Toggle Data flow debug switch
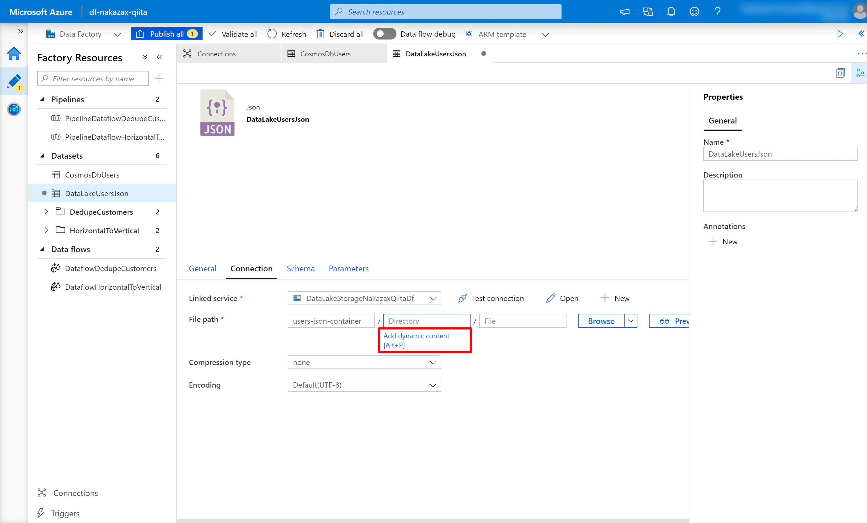This screenshot has width=867, height=523. pyautogui.click(x=384, y=34)
